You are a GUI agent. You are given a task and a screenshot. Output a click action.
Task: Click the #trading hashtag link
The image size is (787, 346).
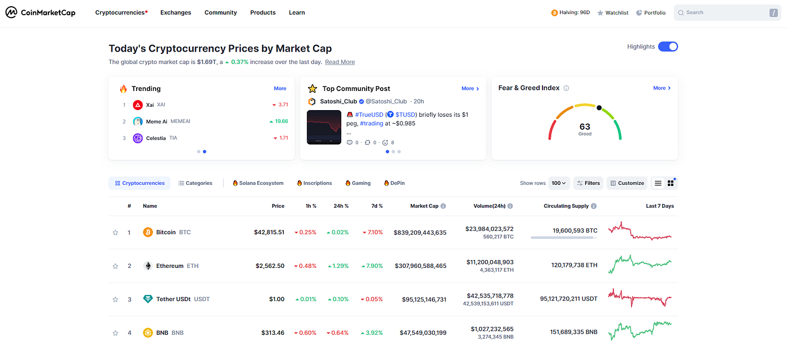[x=372, y=124]
